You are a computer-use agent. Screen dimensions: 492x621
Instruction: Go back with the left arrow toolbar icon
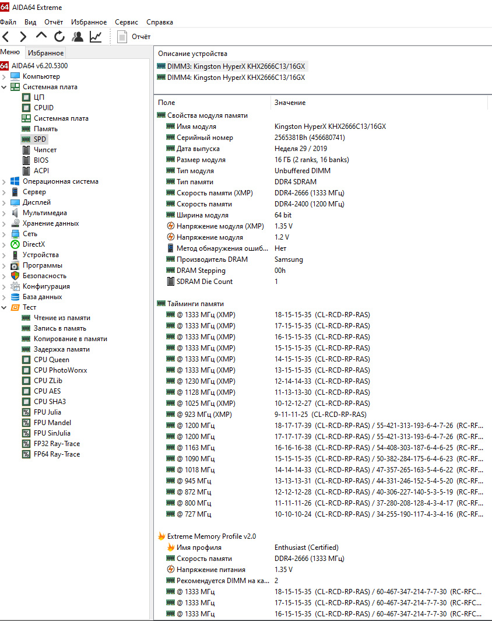(6, 37)
